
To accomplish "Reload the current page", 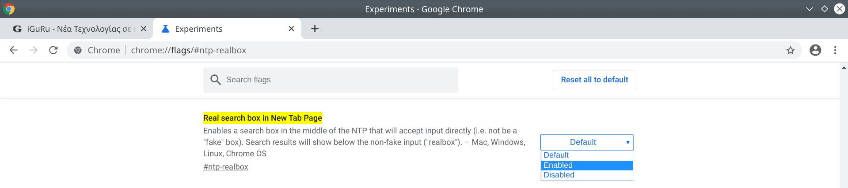I will [53, 50].
